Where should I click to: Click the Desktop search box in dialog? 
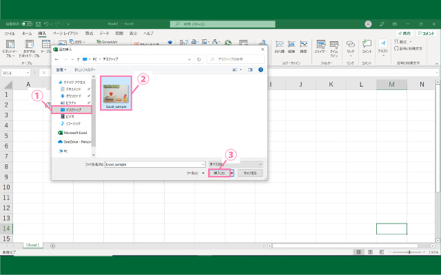point(236,59)
